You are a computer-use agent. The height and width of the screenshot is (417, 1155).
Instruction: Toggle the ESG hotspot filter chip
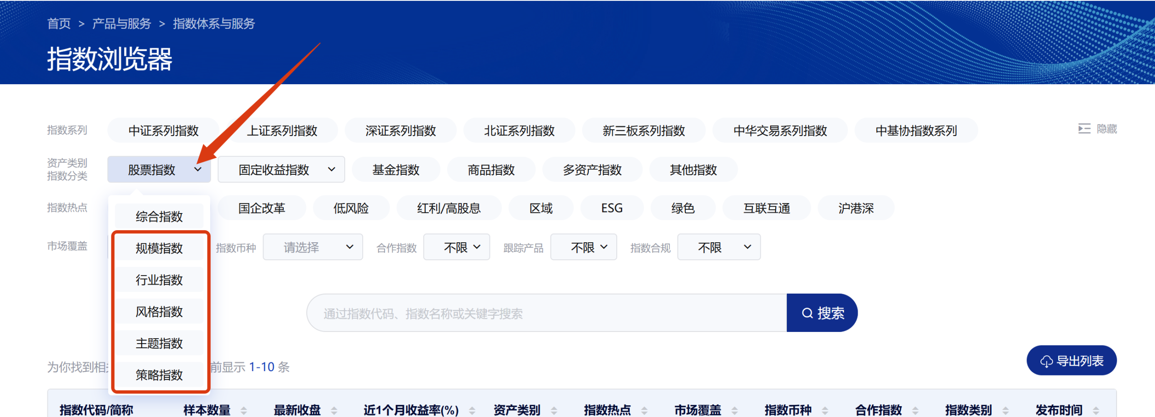[x=612, y=208]
